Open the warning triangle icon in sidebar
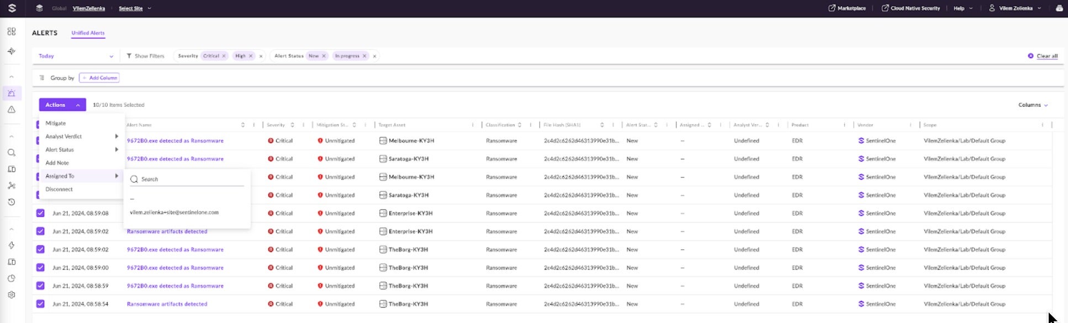 (12, 110)
